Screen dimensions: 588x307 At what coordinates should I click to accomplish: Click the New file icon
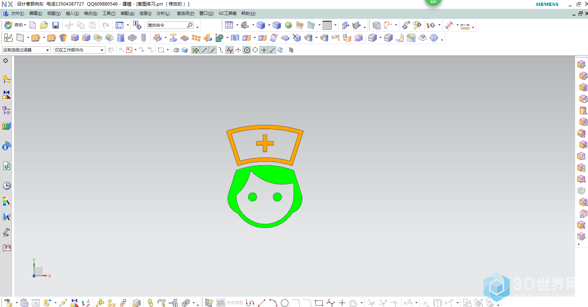[33, 25]
